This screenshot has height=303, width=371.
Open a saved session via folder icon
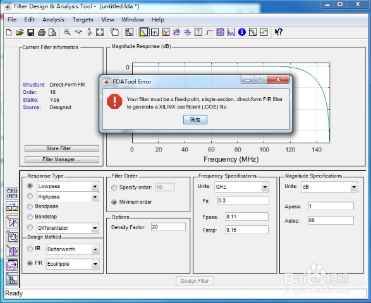[x=20, y=32]
